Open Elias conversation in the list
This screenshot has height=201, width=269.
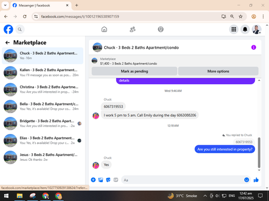pos(43,140)
